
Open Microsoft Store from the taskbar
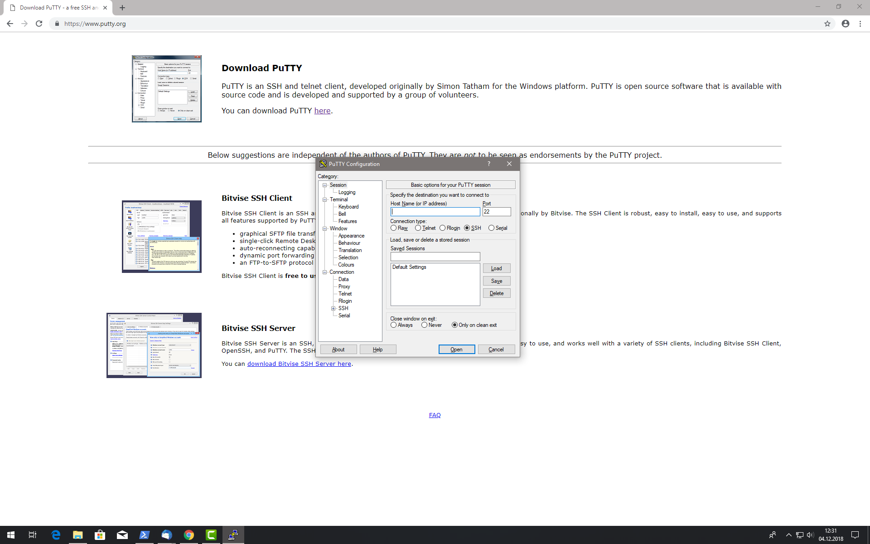(100, 535)
